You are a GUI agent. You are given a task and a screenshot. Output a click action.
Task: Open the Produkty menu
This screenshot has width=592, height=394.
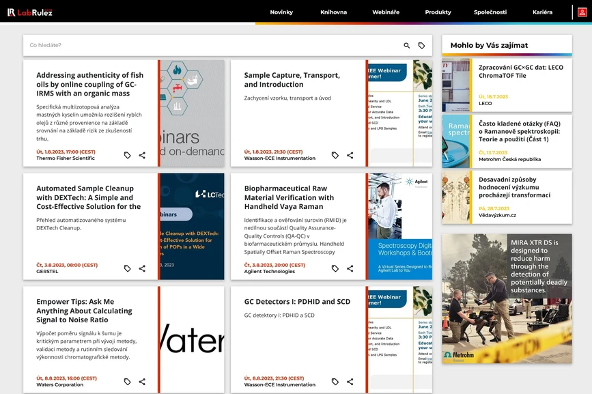click(x=438, y=12)
